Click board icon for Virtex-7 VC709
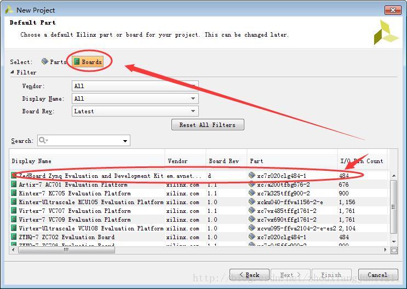This screenshot has height=289, width=407. coord(14,219)
